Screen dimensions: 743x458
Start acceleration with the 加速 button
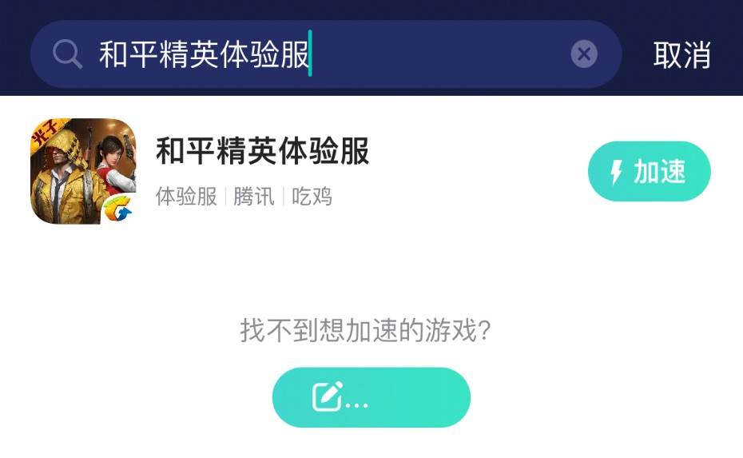pyautogui.click(x=650, y=171)
